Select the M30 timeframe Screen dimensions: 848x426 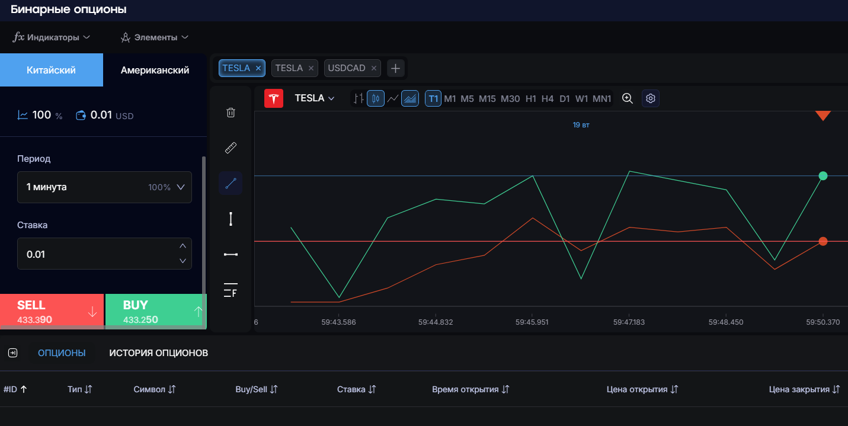pyautogui.click(x=510, y=99)
